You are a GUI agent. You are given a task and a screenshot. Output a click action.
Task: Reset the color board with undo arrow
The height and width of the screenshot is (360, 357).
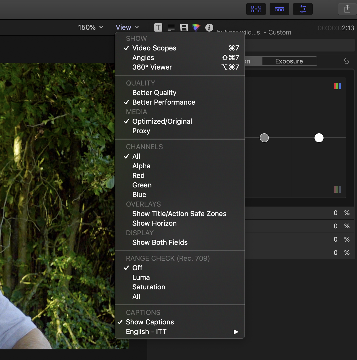pos(346,61)
